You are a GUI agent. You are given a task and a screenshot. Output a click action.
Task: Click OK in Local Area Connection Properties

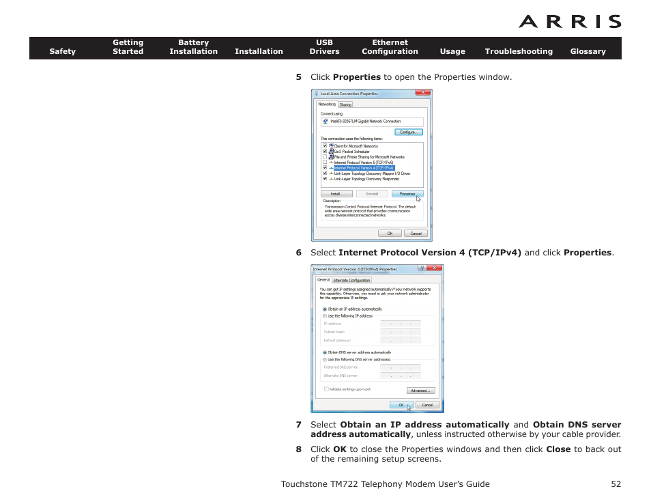(390, 233)
